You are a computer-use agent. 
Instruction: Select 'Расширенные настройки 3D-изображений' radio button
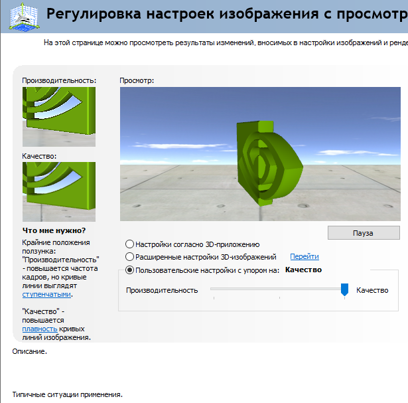(x=129, y=257)
